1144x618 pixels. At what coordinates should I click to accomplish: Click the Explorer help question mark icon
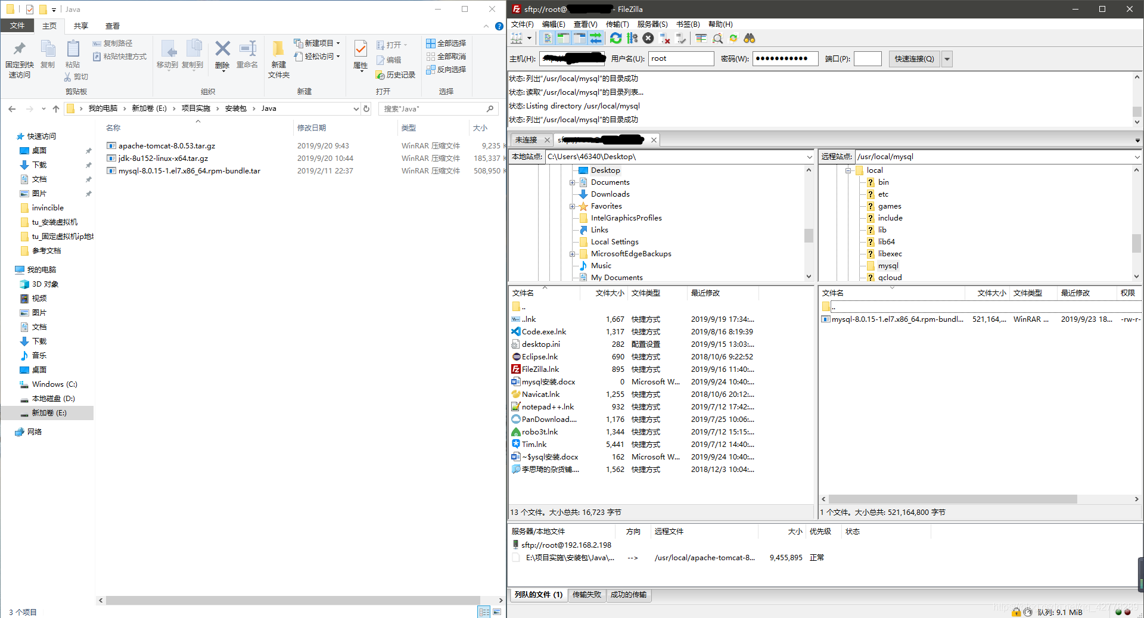499,26
